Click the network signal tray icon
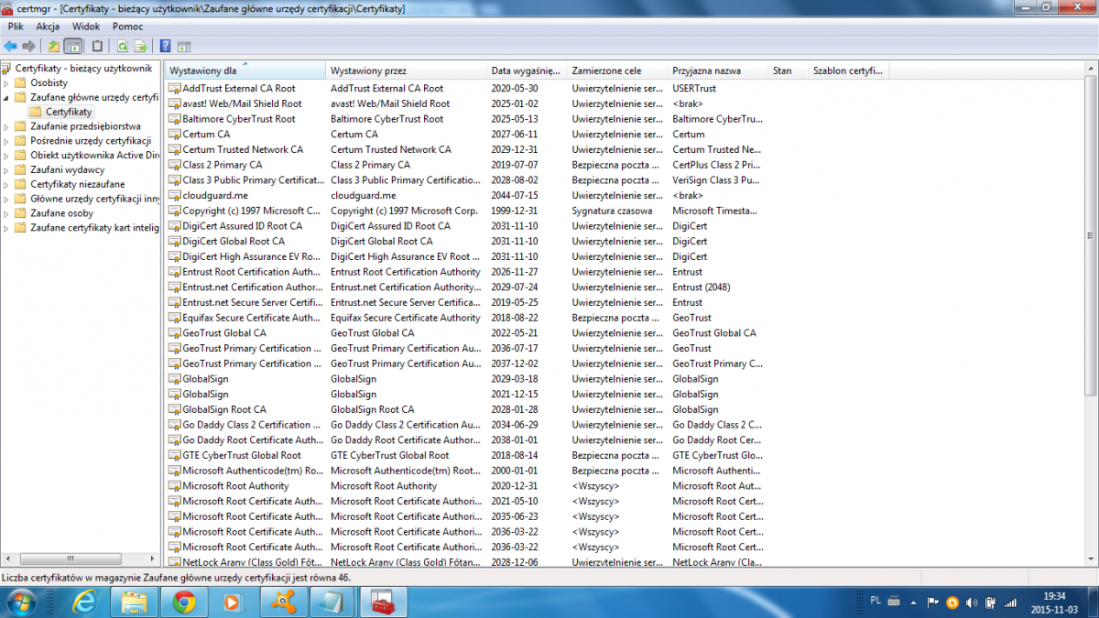This screenshot has width=1099, height=618. [1011, 602]
